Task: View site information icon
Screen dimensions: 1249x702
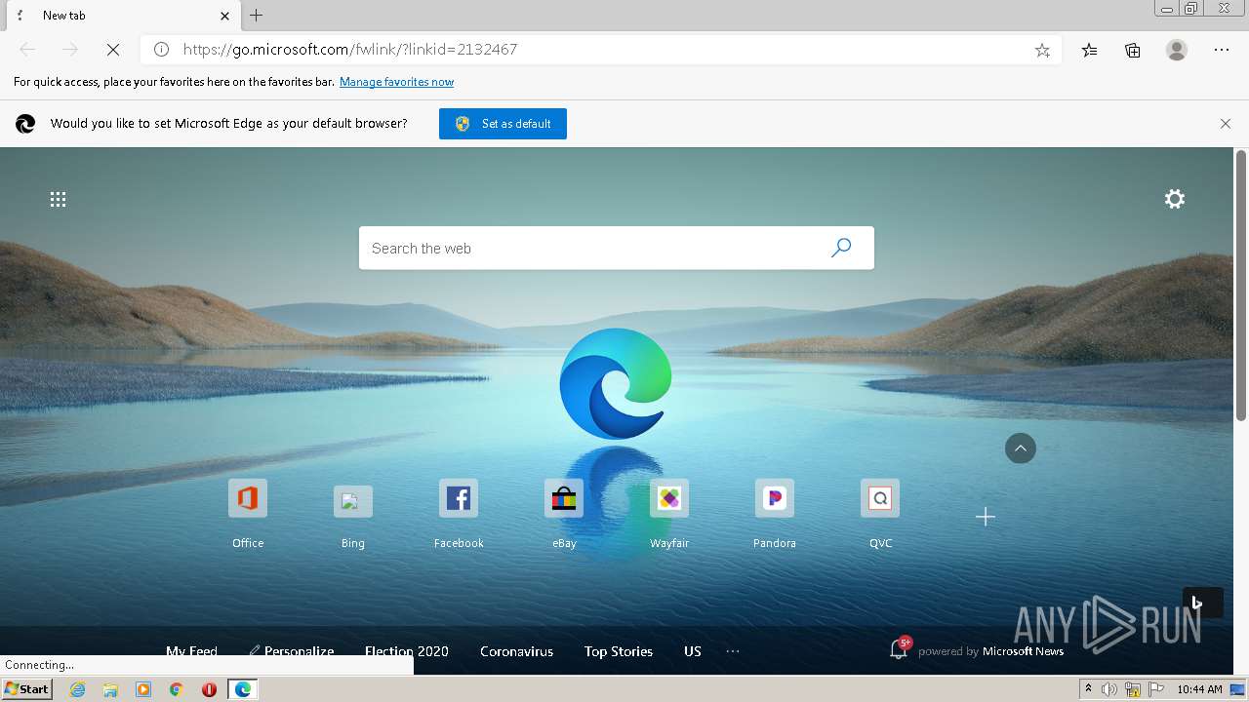Action: pyautogui.click(x=162, y=50)
